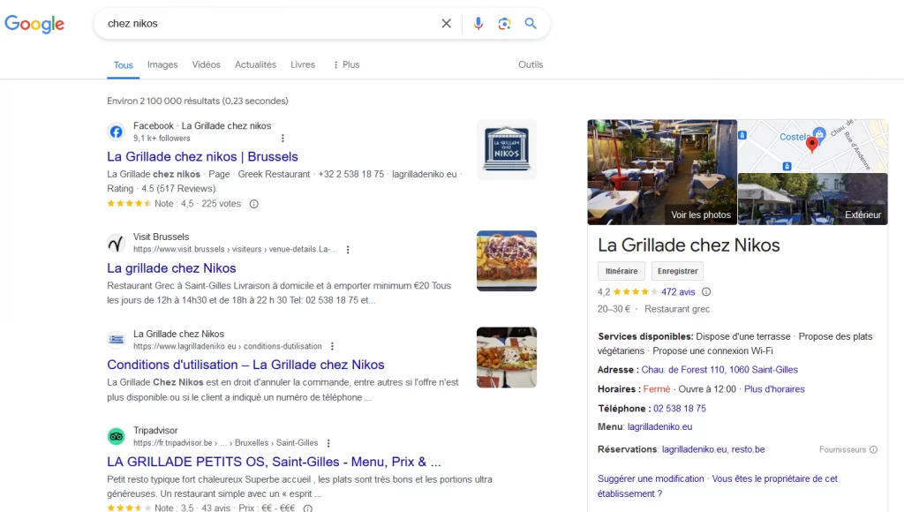The height and width of the screenshot is (512, 904).
Task: Click Nikos logo thumbnail of Facebook result
Action: pyautogui.click(x=507, y=149)
